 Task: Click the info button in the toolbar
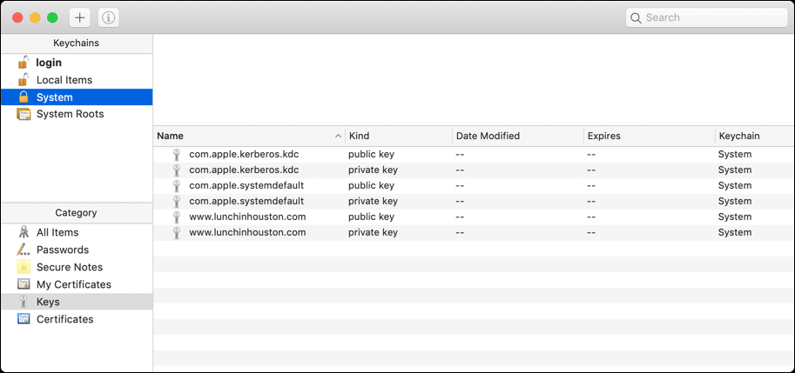tap(108, 17)
